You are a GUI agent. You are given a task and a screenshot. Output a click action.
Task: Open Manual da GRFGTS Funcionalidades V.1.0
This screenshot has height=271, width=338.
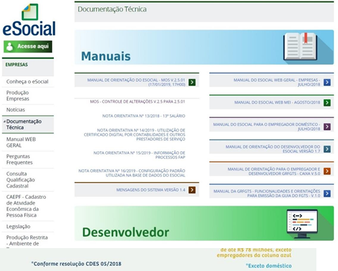coord(266,193)
